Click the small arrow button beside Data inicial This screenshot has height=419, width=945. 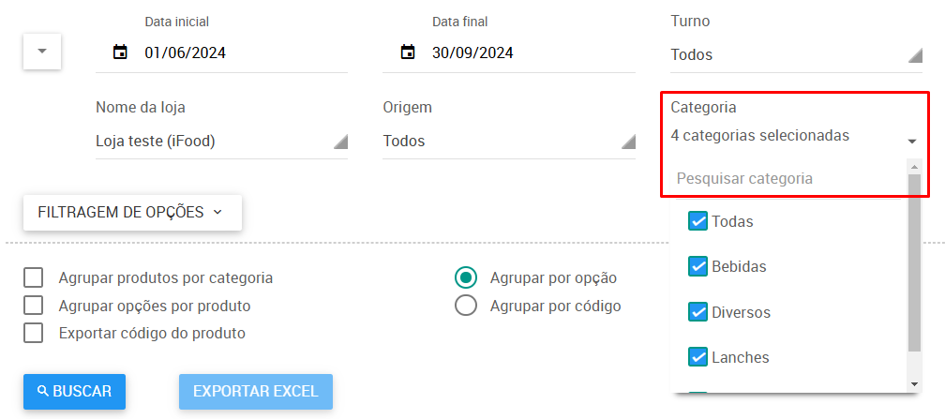[42, 52]
